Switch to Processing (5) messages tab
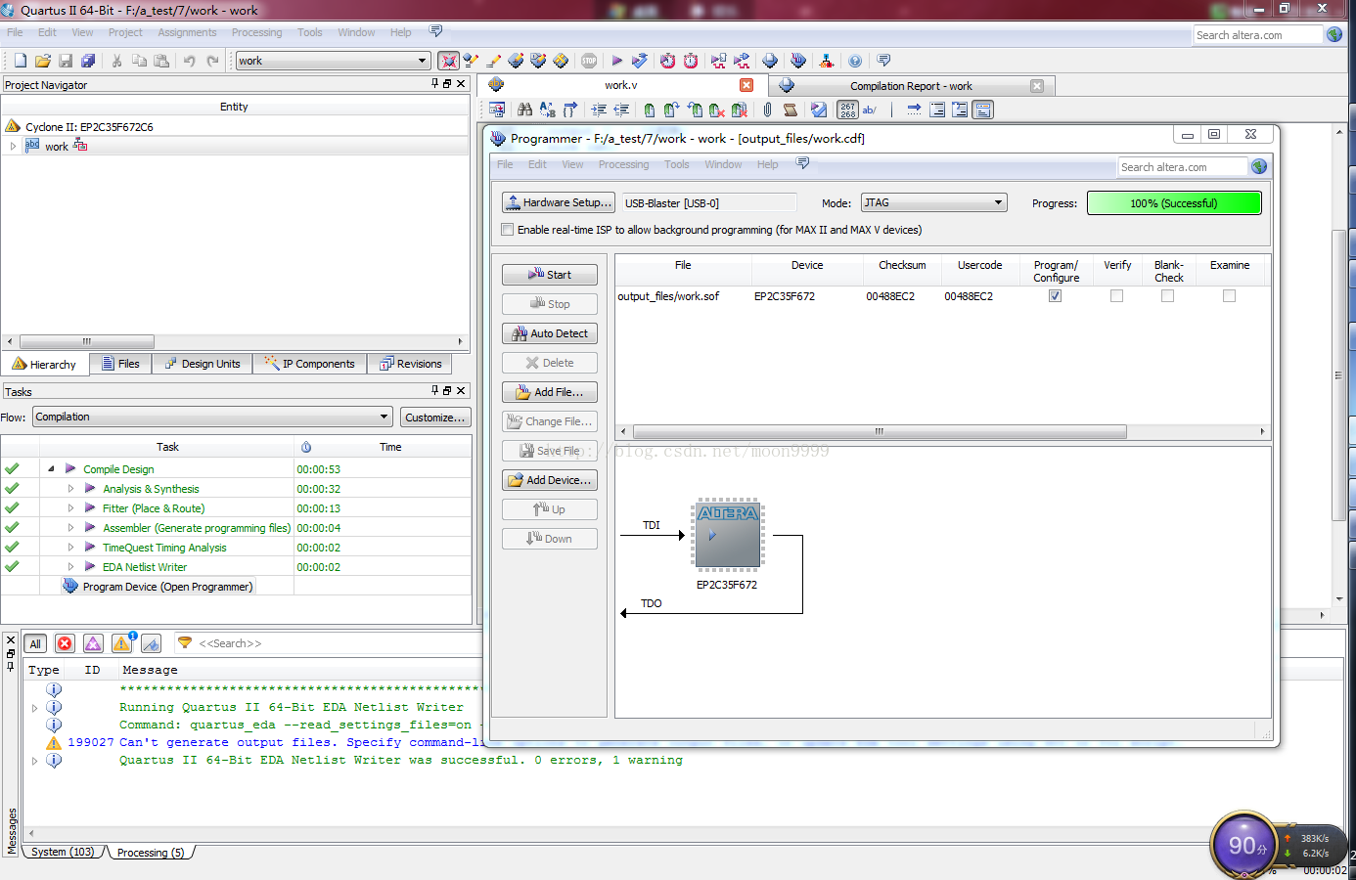1356x880 pixels. [151, 853]
